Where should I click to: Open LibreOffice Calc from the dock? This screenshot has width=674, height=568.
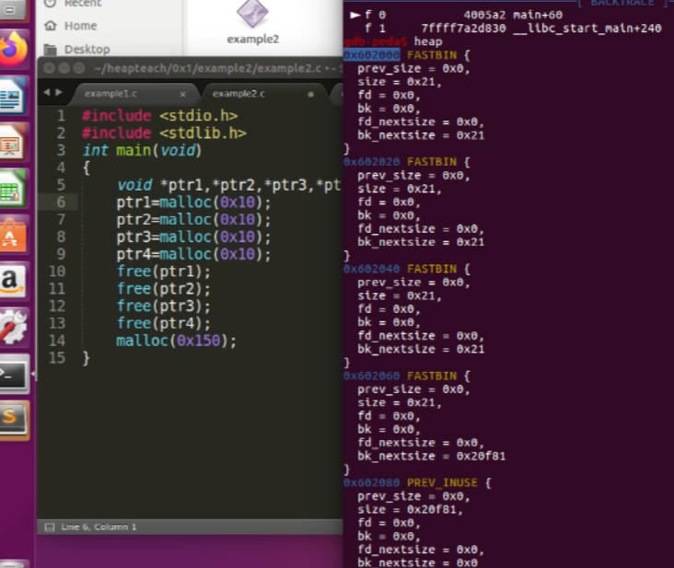tap(15, 190)
